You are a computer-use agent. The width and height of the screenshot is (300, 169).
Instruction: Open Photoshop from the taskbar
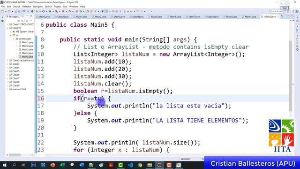click(x=33, y=165)
